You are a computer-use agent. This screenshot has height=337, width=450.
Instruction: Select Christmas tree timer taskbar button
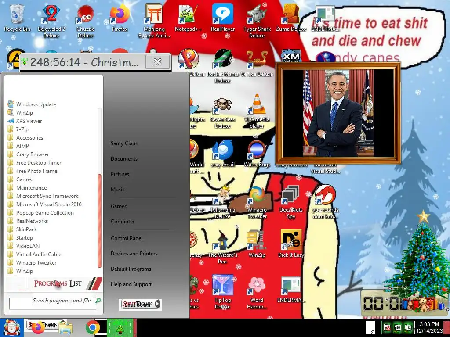(120, 328)
